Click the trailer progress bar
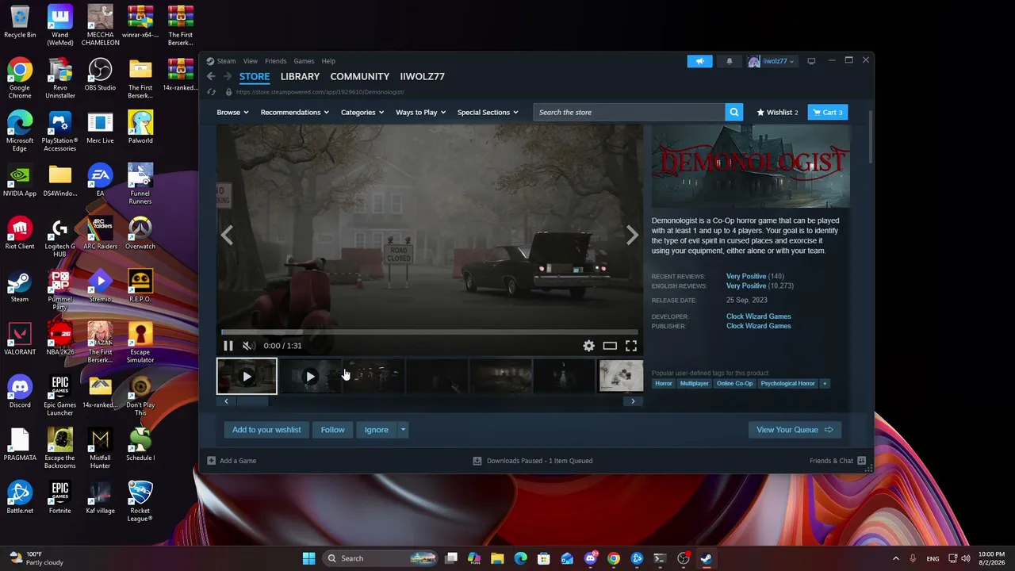The height and width of the screenshot is (571, 1015). pyautogui.click(x=429, y=332)
